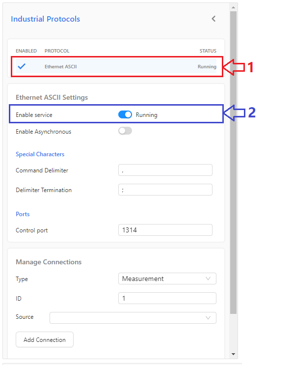The height and width of the screenshot is (365, 293).
Task: Click the Command Delimiter input field
Action: click(165, 170)
